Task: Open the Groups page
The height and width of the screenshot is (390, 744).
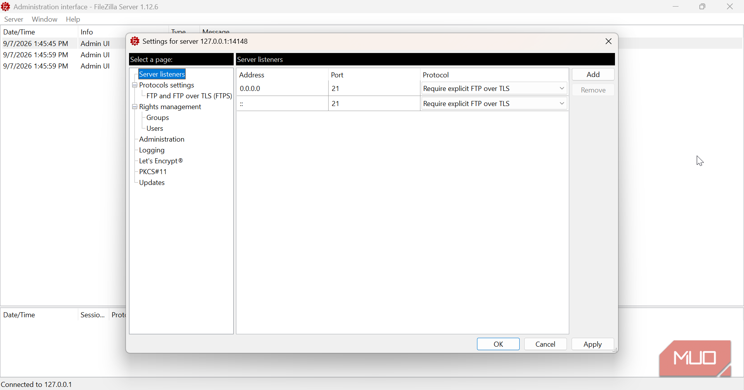Action: tap(158, 118)
